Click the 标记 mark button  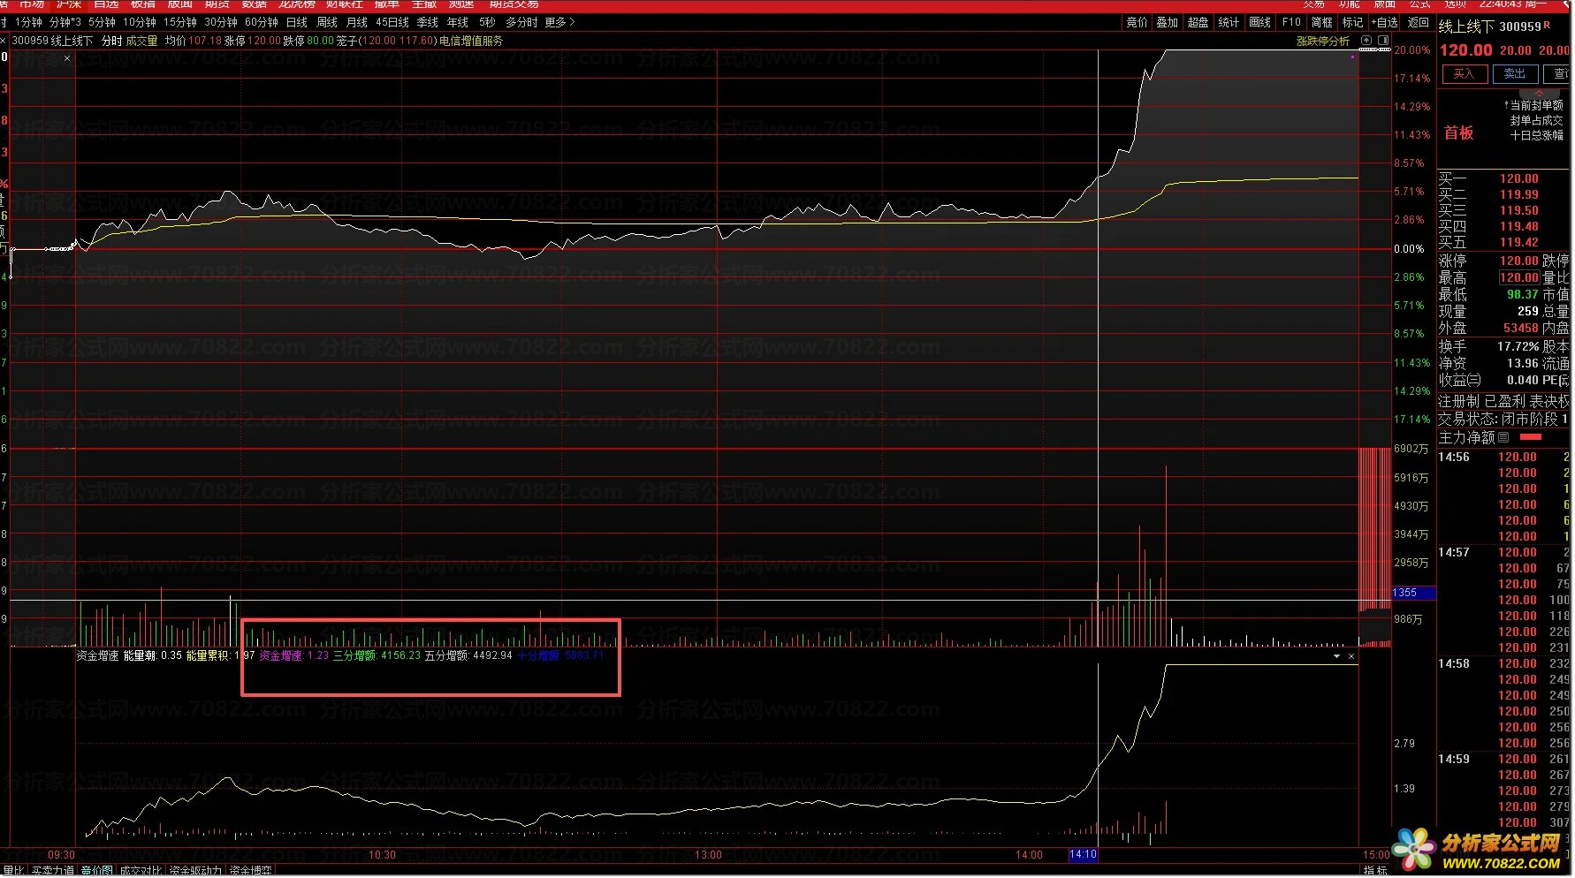point(1353,22)
